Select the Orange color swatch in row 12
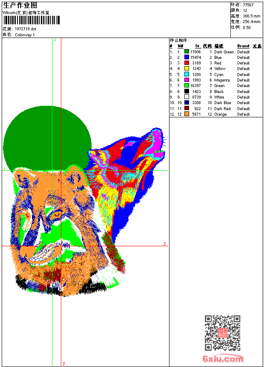264x367 pixels. (x=187, y=114)
